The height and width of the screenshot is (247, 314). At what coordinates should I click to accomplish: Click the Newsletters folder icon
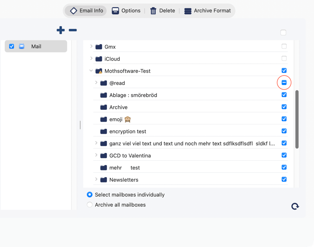pos(104,180)
